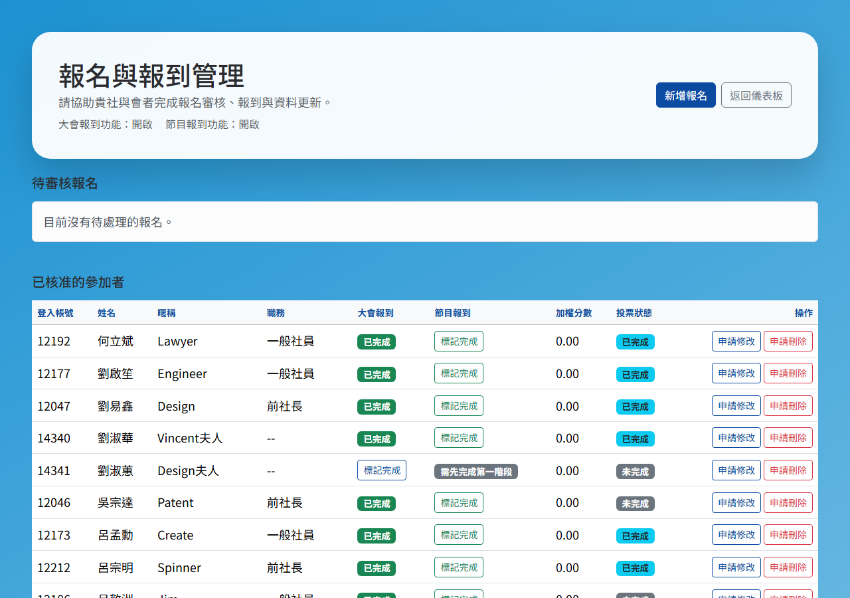Mark 節目報到 complete for 吳宗達 Patent

click(458, 503)
